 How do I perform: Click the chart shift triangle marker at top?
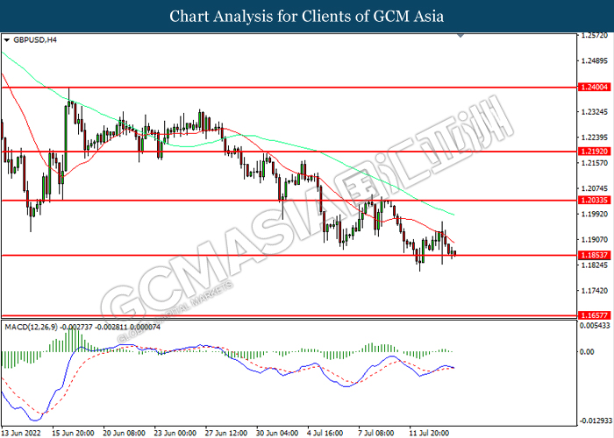coord(460,36)
